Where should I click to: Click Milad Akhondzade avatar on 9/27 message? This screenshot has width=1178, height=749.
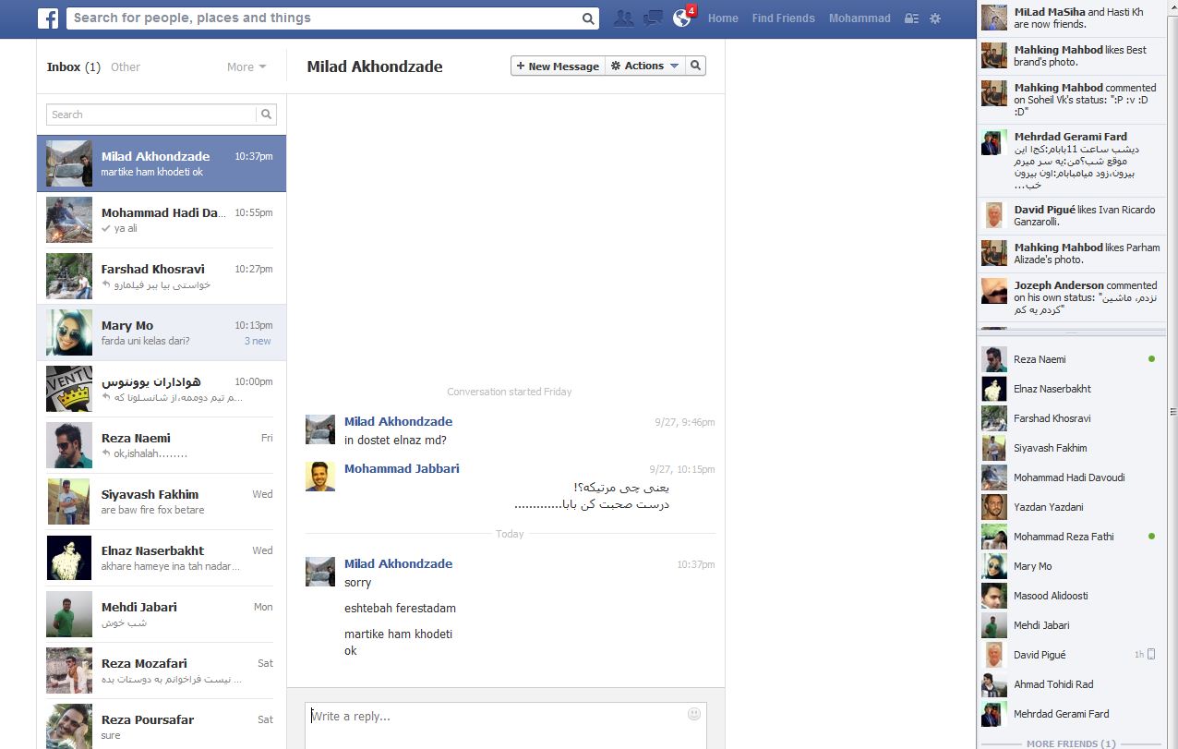pyautogui.click(x=320, y=429)
